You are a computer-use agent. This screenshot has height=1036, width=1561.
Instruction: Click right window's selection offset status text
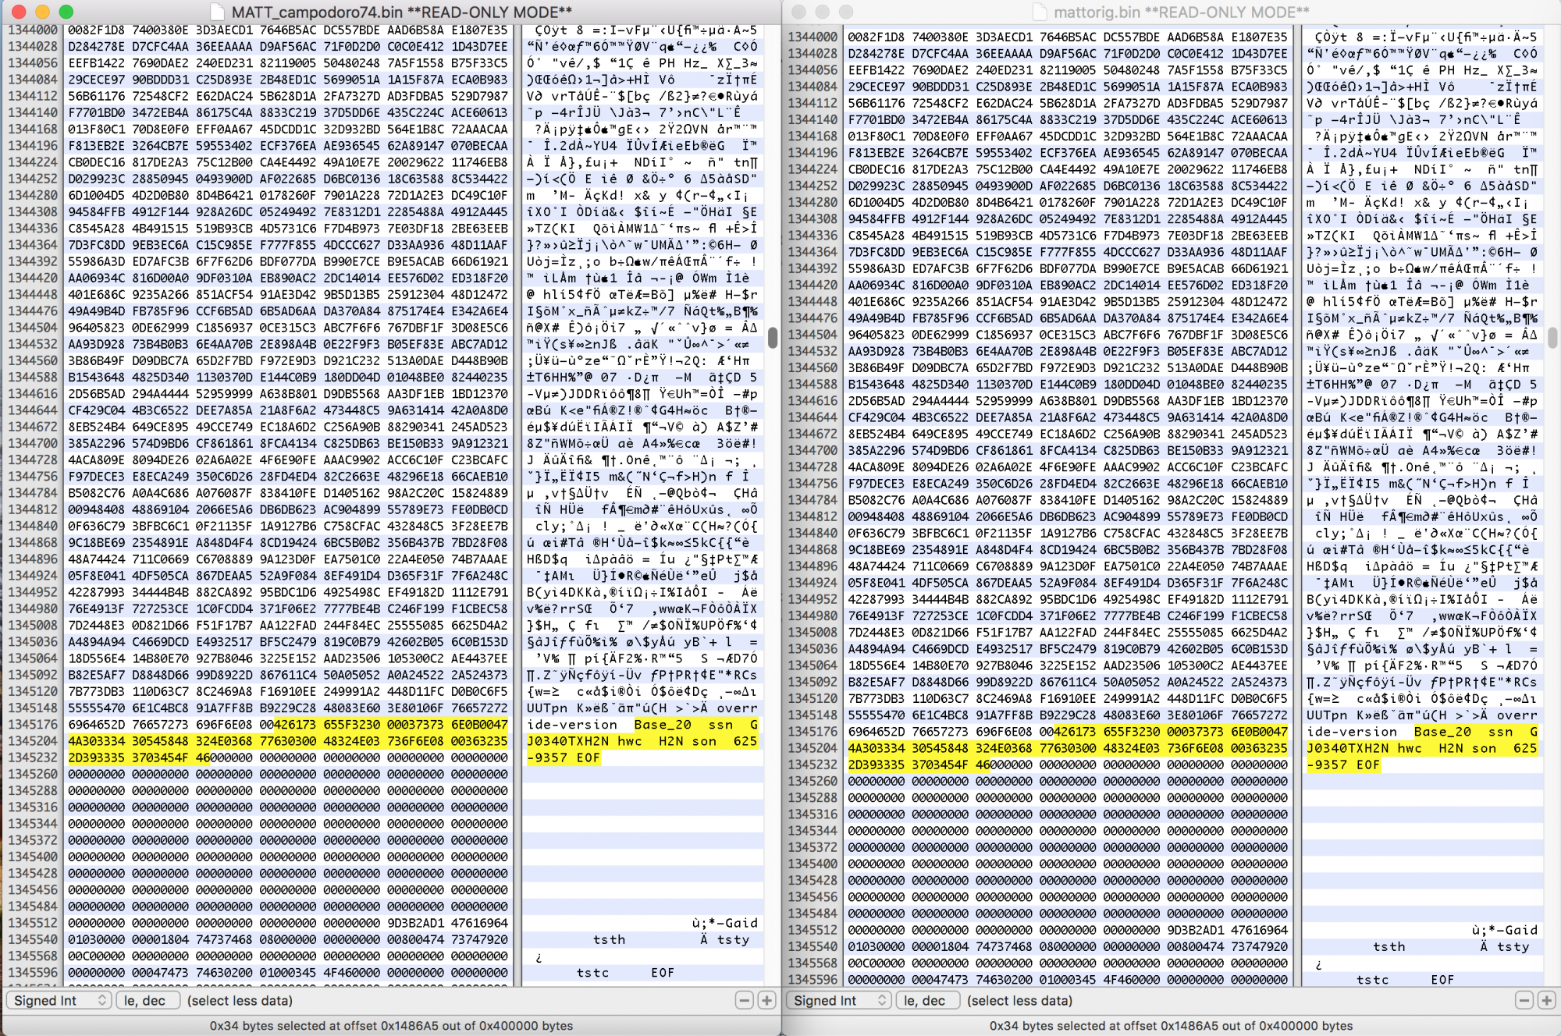[1171, 1026]
